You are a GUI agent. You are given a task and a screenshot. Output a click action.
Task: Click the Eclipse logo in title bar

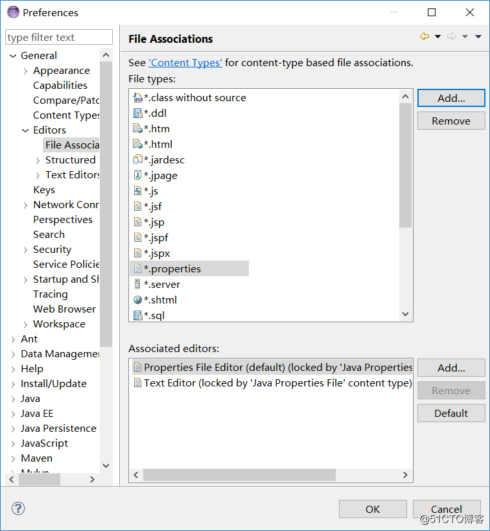pos(13,12)
